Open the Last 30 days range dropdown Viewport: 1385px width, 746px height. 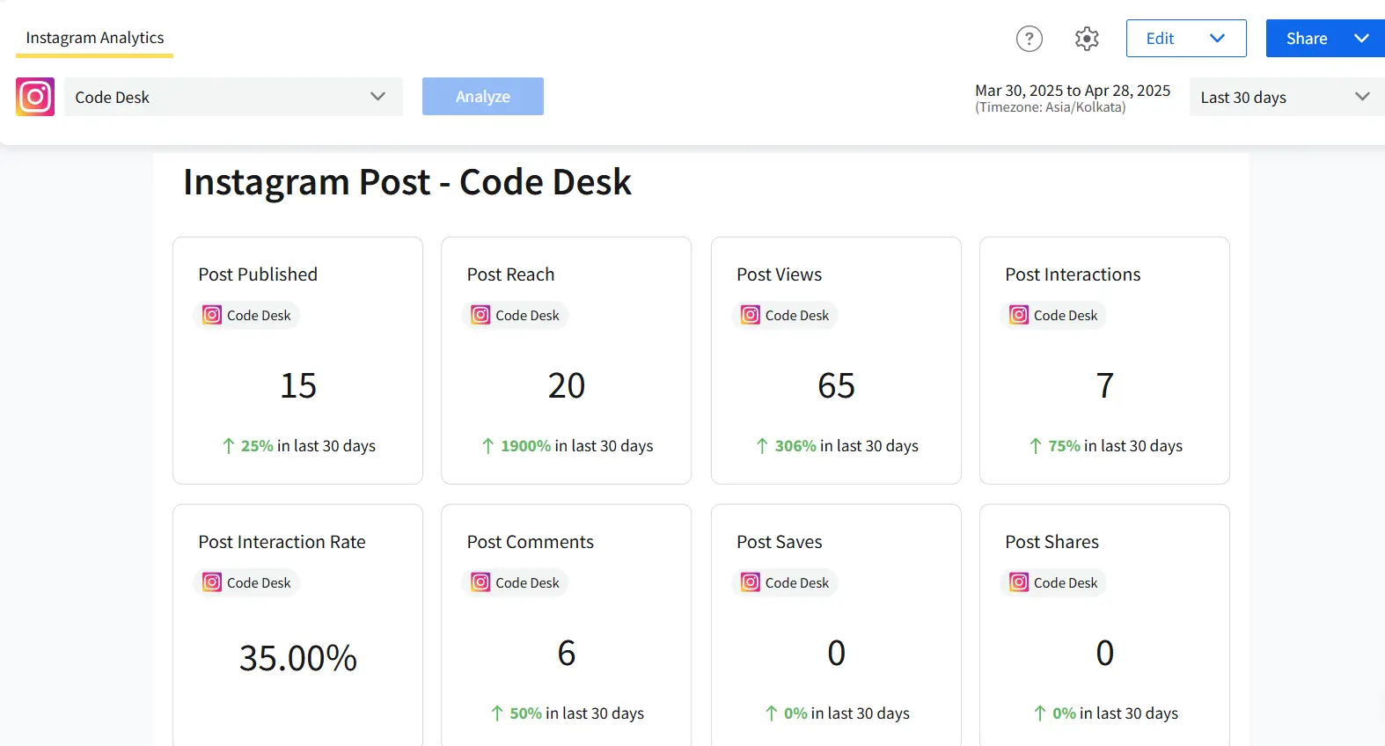coord(1287,97)
